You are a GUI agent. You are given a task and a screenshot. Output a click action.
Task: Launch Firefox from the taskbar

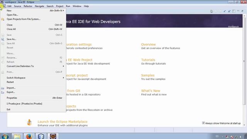tap(29, 136)
